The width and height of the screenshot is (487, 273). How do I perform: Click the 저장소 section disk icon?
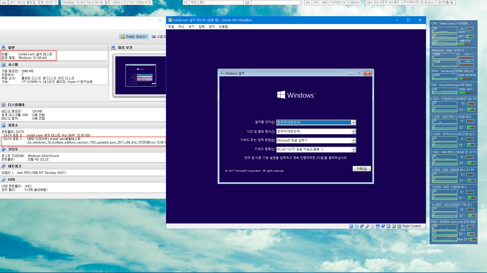(4, 125)
